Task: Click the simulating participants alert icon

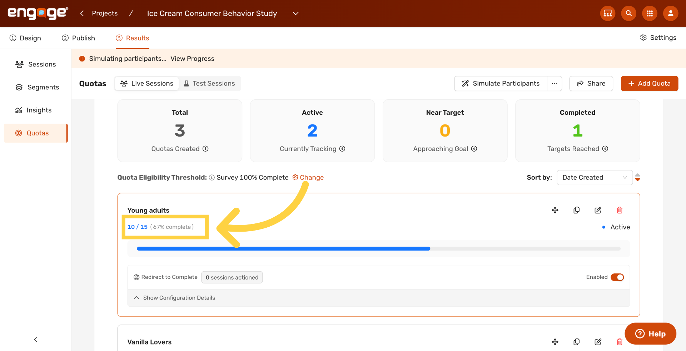Action: point(82,59)
